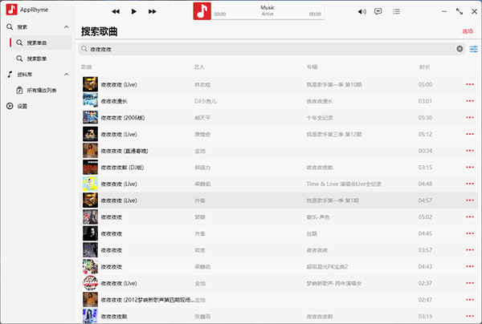Select song title 夜夜夜夜 (直通春晚)

pos(125,151)
